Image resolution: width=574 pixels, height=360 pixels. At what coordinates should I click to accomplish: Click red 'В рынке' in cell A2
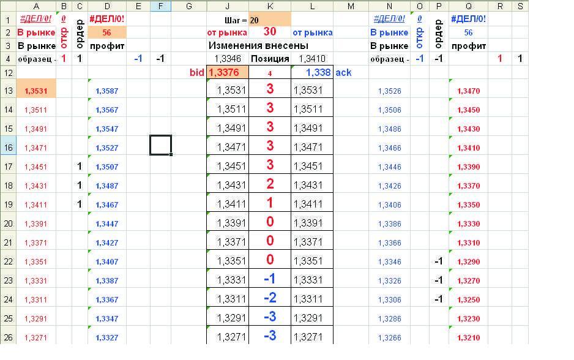click(x=36, y=32)
